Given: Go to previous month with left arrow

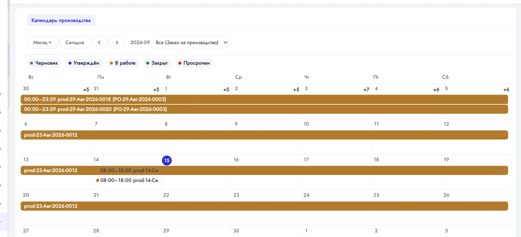Looking at the screenshot, I should tap(99, 43).
